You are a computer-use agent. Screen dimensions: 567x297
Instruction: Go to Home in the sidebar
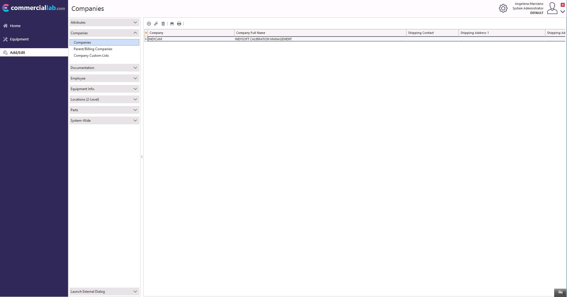pos(15,26)
